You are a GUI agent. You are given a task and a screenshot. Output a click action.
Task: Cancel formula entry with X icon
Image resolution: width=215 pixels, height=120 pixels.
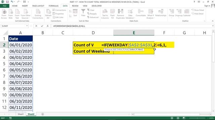pyautogui.click(x=36, y=26)
